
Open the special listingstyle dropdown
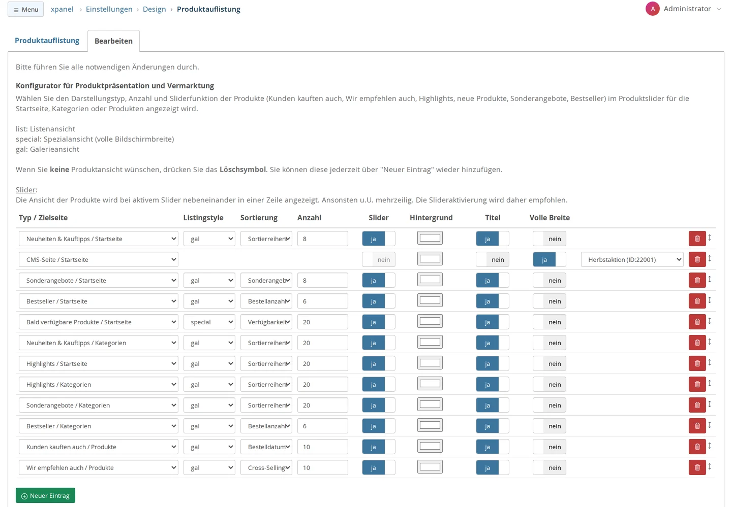point(209,322)
